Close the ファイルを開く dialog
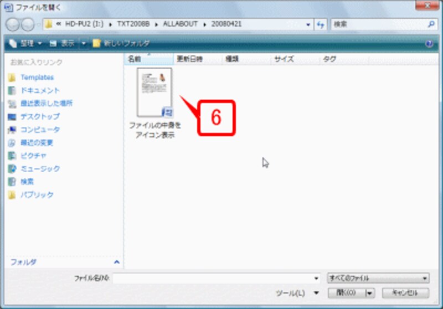The height and width of the screenshot is (309, 443). click(427, 5)
